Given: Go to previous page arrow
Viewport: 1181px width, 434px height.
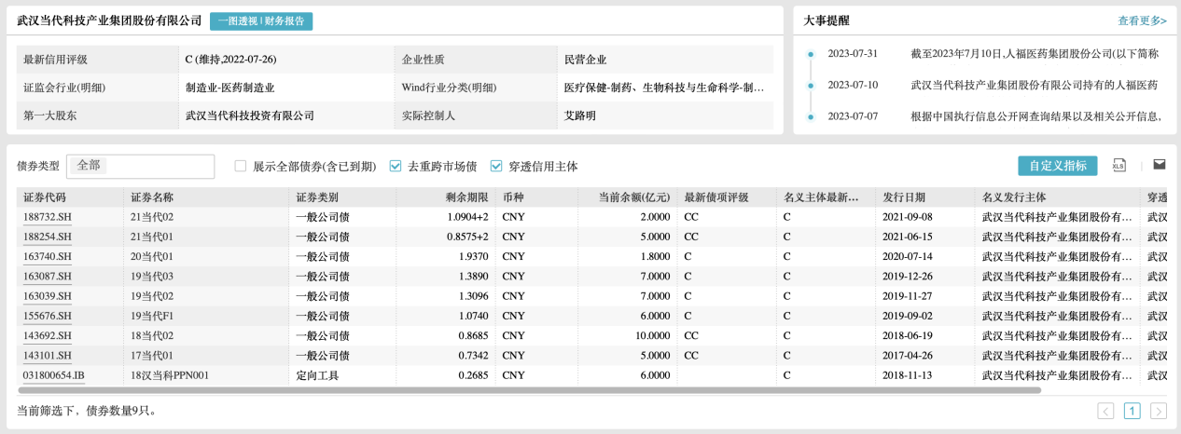Looking at the screenshot, I should [1105, 411].
